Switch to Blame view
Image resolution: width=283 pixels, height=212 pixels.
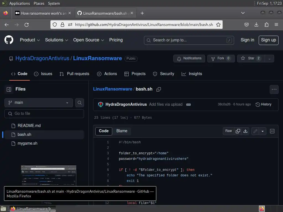pos(122,131)
